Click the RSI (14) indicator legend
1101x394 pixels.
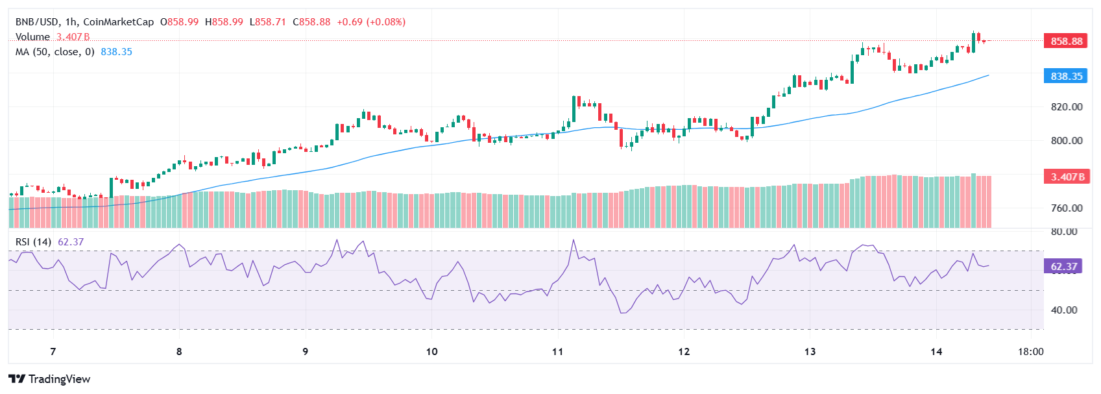pos(33,242)
